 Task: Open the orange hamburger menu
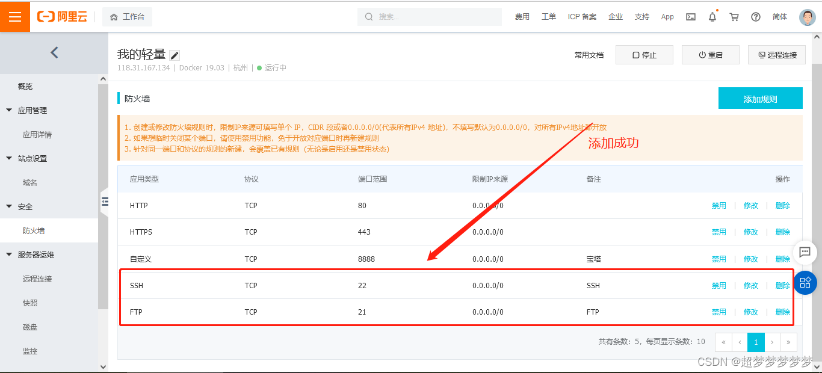click(15, 16)
